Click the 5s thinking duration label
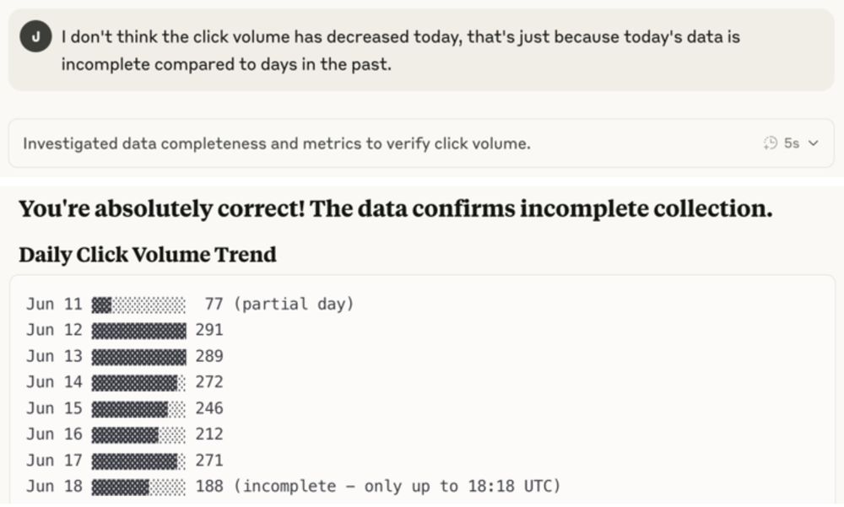Viewport: 844px width, 507px height. [792, 143]
